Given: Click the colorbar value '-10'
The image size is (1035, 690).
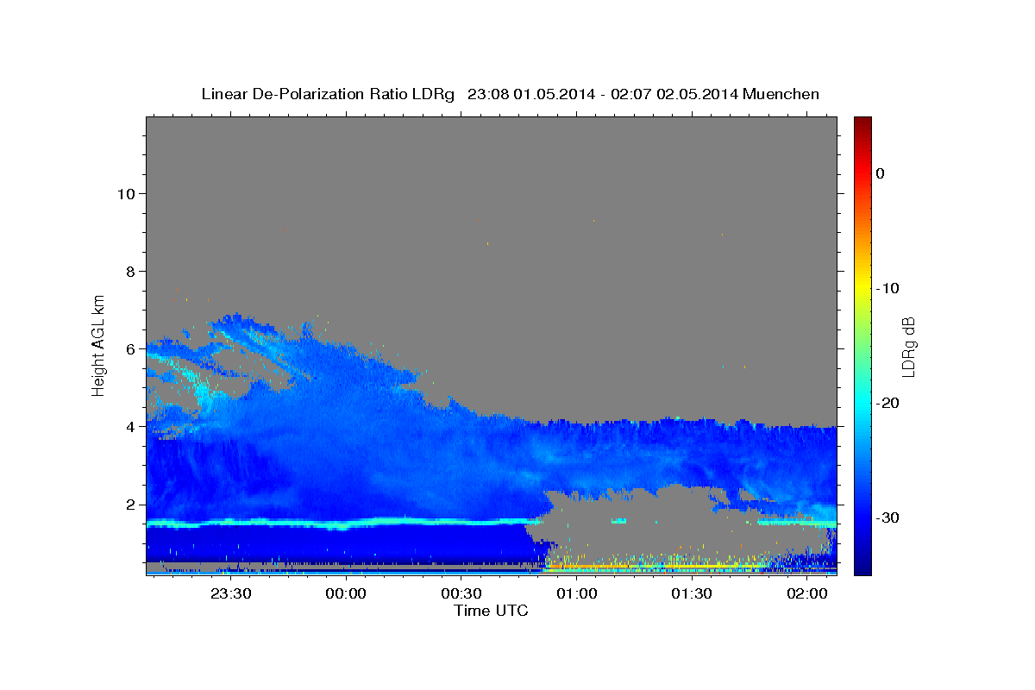Looking at the screenshot, I should [x=888, y=288].
